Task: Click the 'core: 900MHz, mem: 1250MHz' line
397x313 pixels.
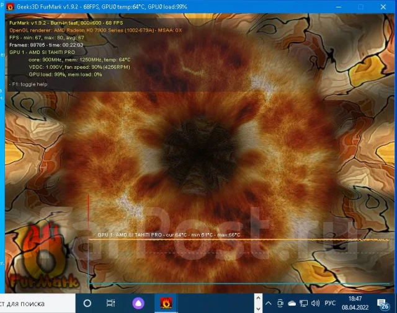Action: pyautogui.click(x=79, y=60)
